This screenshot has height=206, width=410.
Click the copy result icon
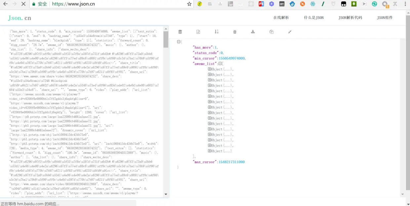[x=271, y=32]
